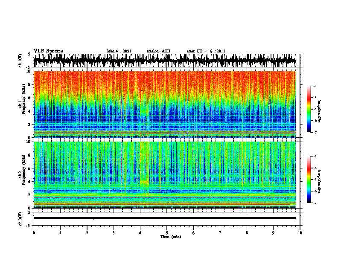Click the 'start UT = 8 :20: 1' text
Image resolution: width=338 pixels, height=261 pixels.
click(x=206, y=51)
